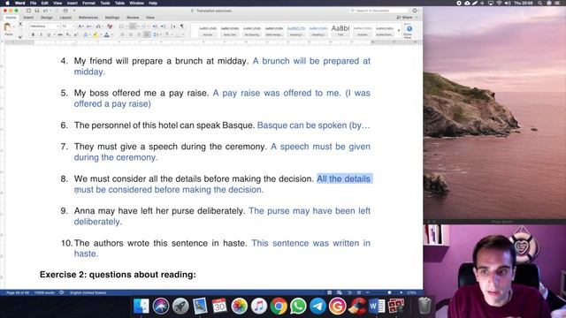Screen dimensions: 566x318
Task: Click Decrease Font Size icon
Action: (x=88, y=26)
